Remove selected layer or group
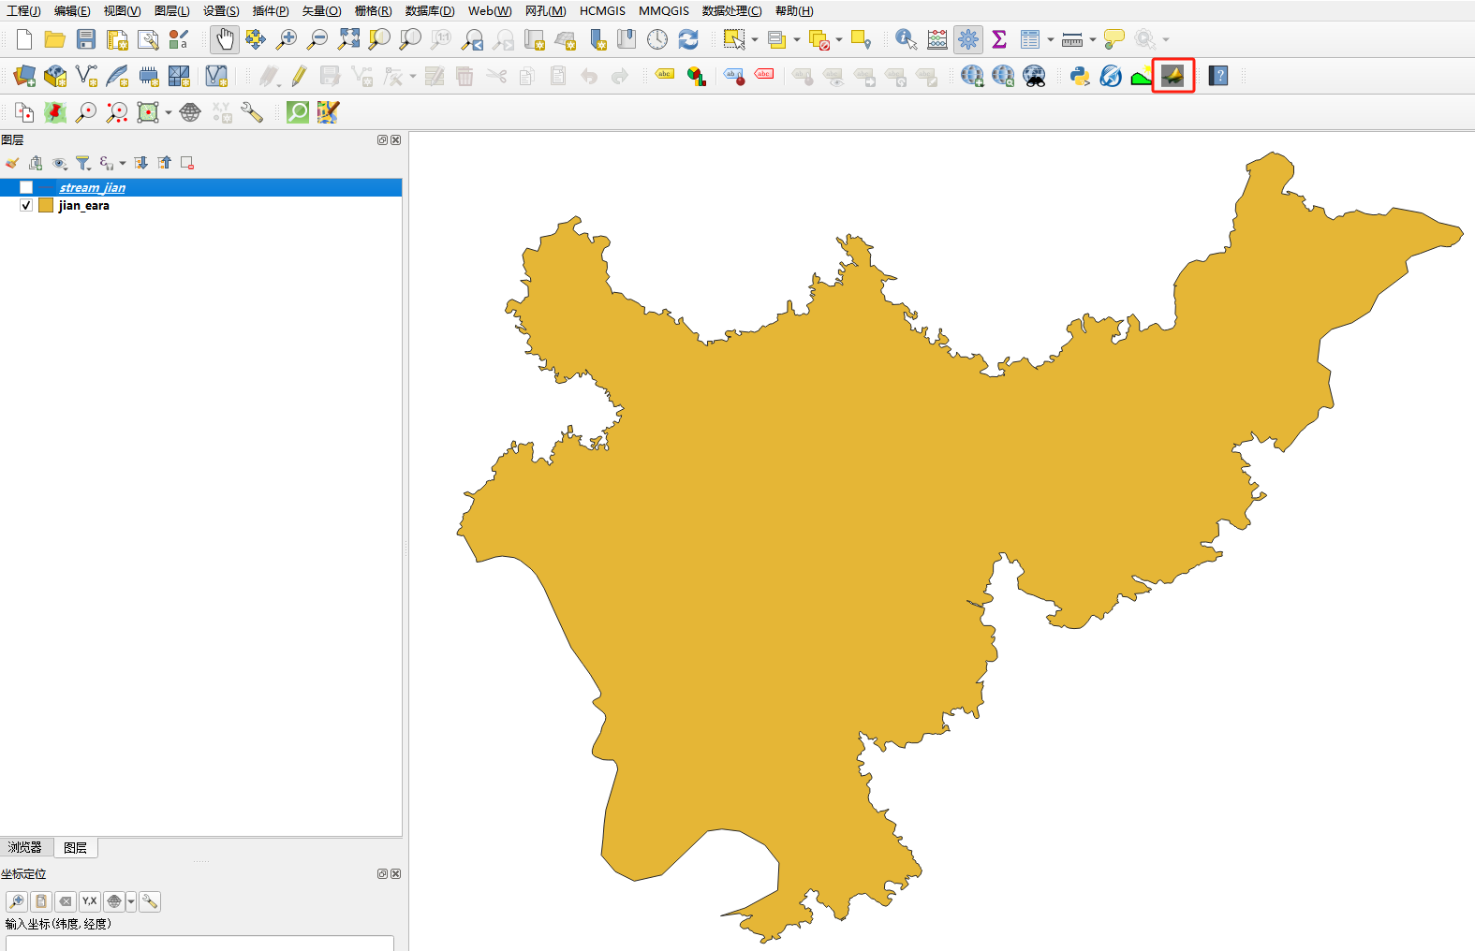The width and height of the screenshot is (1475, 951). pos(187,163)
